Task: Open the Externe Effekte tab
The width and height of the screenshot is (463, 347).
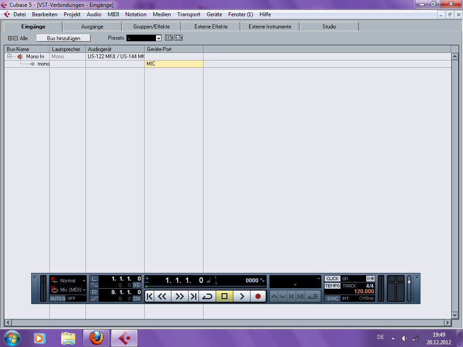Action: [211, 27]
